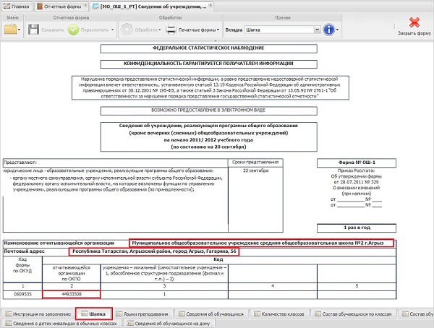Open the Количество классов sheet tab
This screenshot has width=434, height=328.
tap(279, 314)
